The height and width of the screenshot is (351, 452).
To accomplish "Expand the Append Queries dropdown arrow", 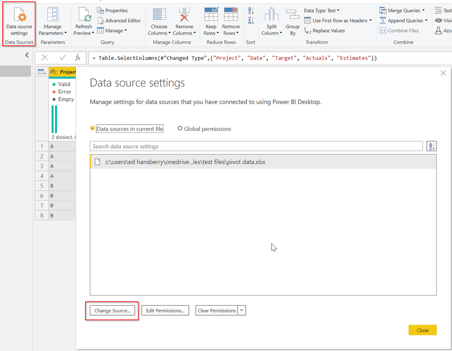I will pyautogui.click(x=426, y=20).
